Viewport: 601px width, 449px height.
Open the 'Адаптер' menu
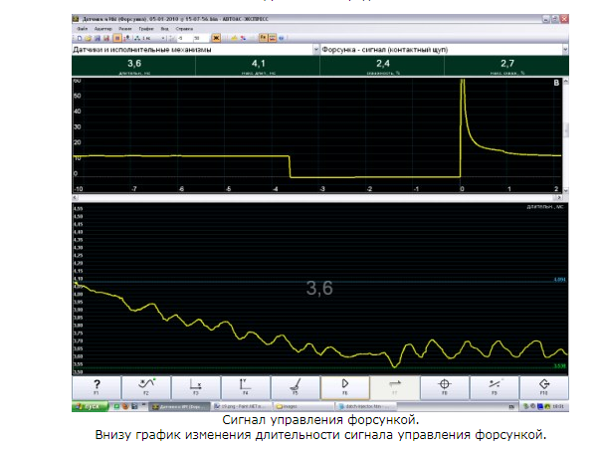point(102,29)
